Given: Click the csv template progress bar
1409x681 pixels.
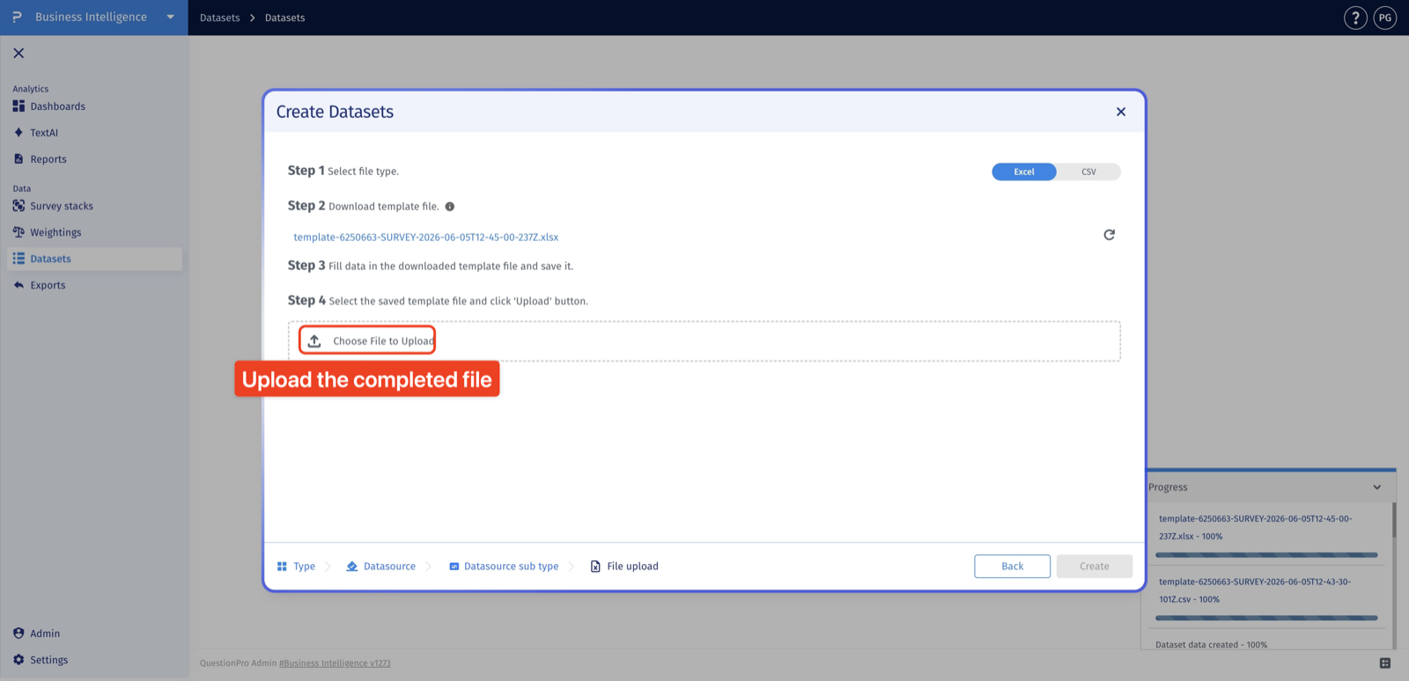Looking at the screenshot, I should 1266,619.
